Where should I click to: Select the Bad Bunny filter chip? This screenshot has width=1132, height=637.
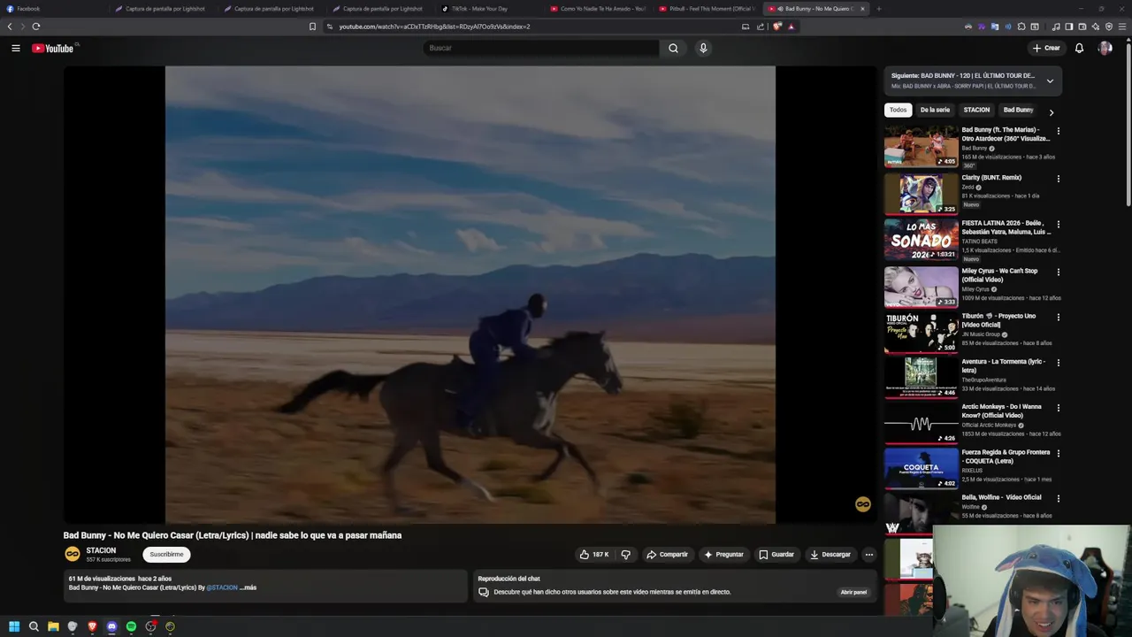click(1018, 110)
